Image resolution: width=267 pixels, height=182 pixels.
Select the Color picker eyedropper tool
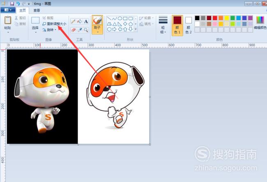(x=80, y=30)
